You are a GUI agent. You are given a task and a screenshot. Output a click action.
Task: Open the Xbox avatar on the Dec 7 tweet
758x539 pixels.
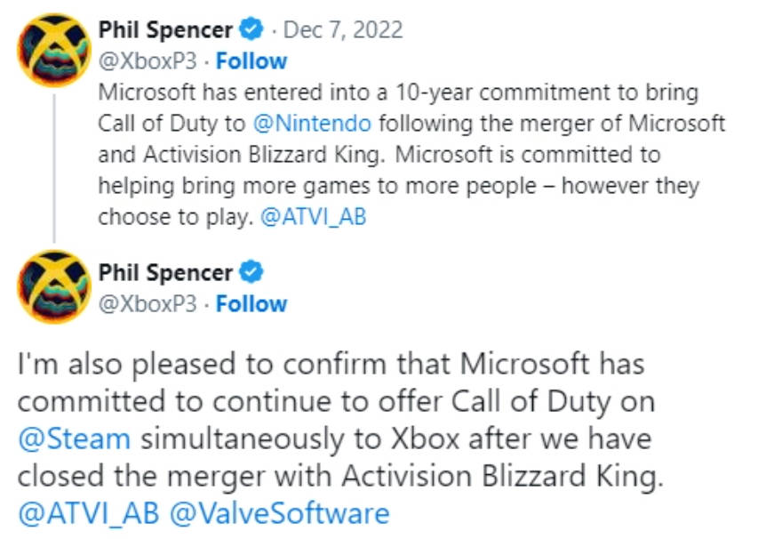point(54,51)
